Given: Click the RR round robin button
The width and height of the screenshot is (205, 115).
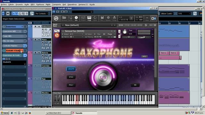Looking at the screenshot, I should click(135, 85).
